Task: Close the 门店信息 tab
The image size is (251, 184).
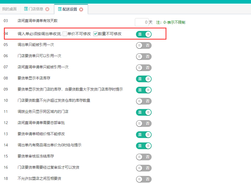Action: coord(47,9)
